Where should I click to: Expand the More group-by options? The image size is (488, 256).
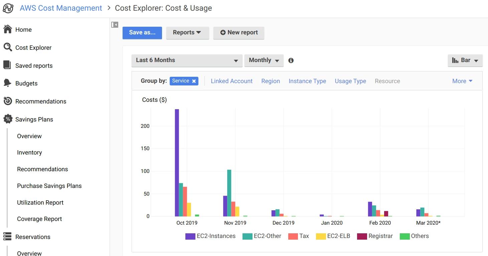click(x=462, y=81)
